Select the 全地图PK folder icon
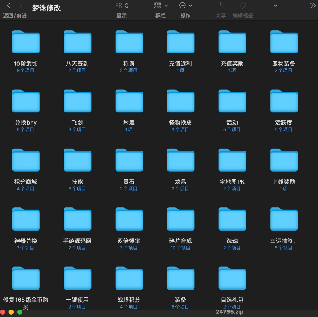This screenshot has height=317, width=318. pyautogui.click(x=232, y=160)
